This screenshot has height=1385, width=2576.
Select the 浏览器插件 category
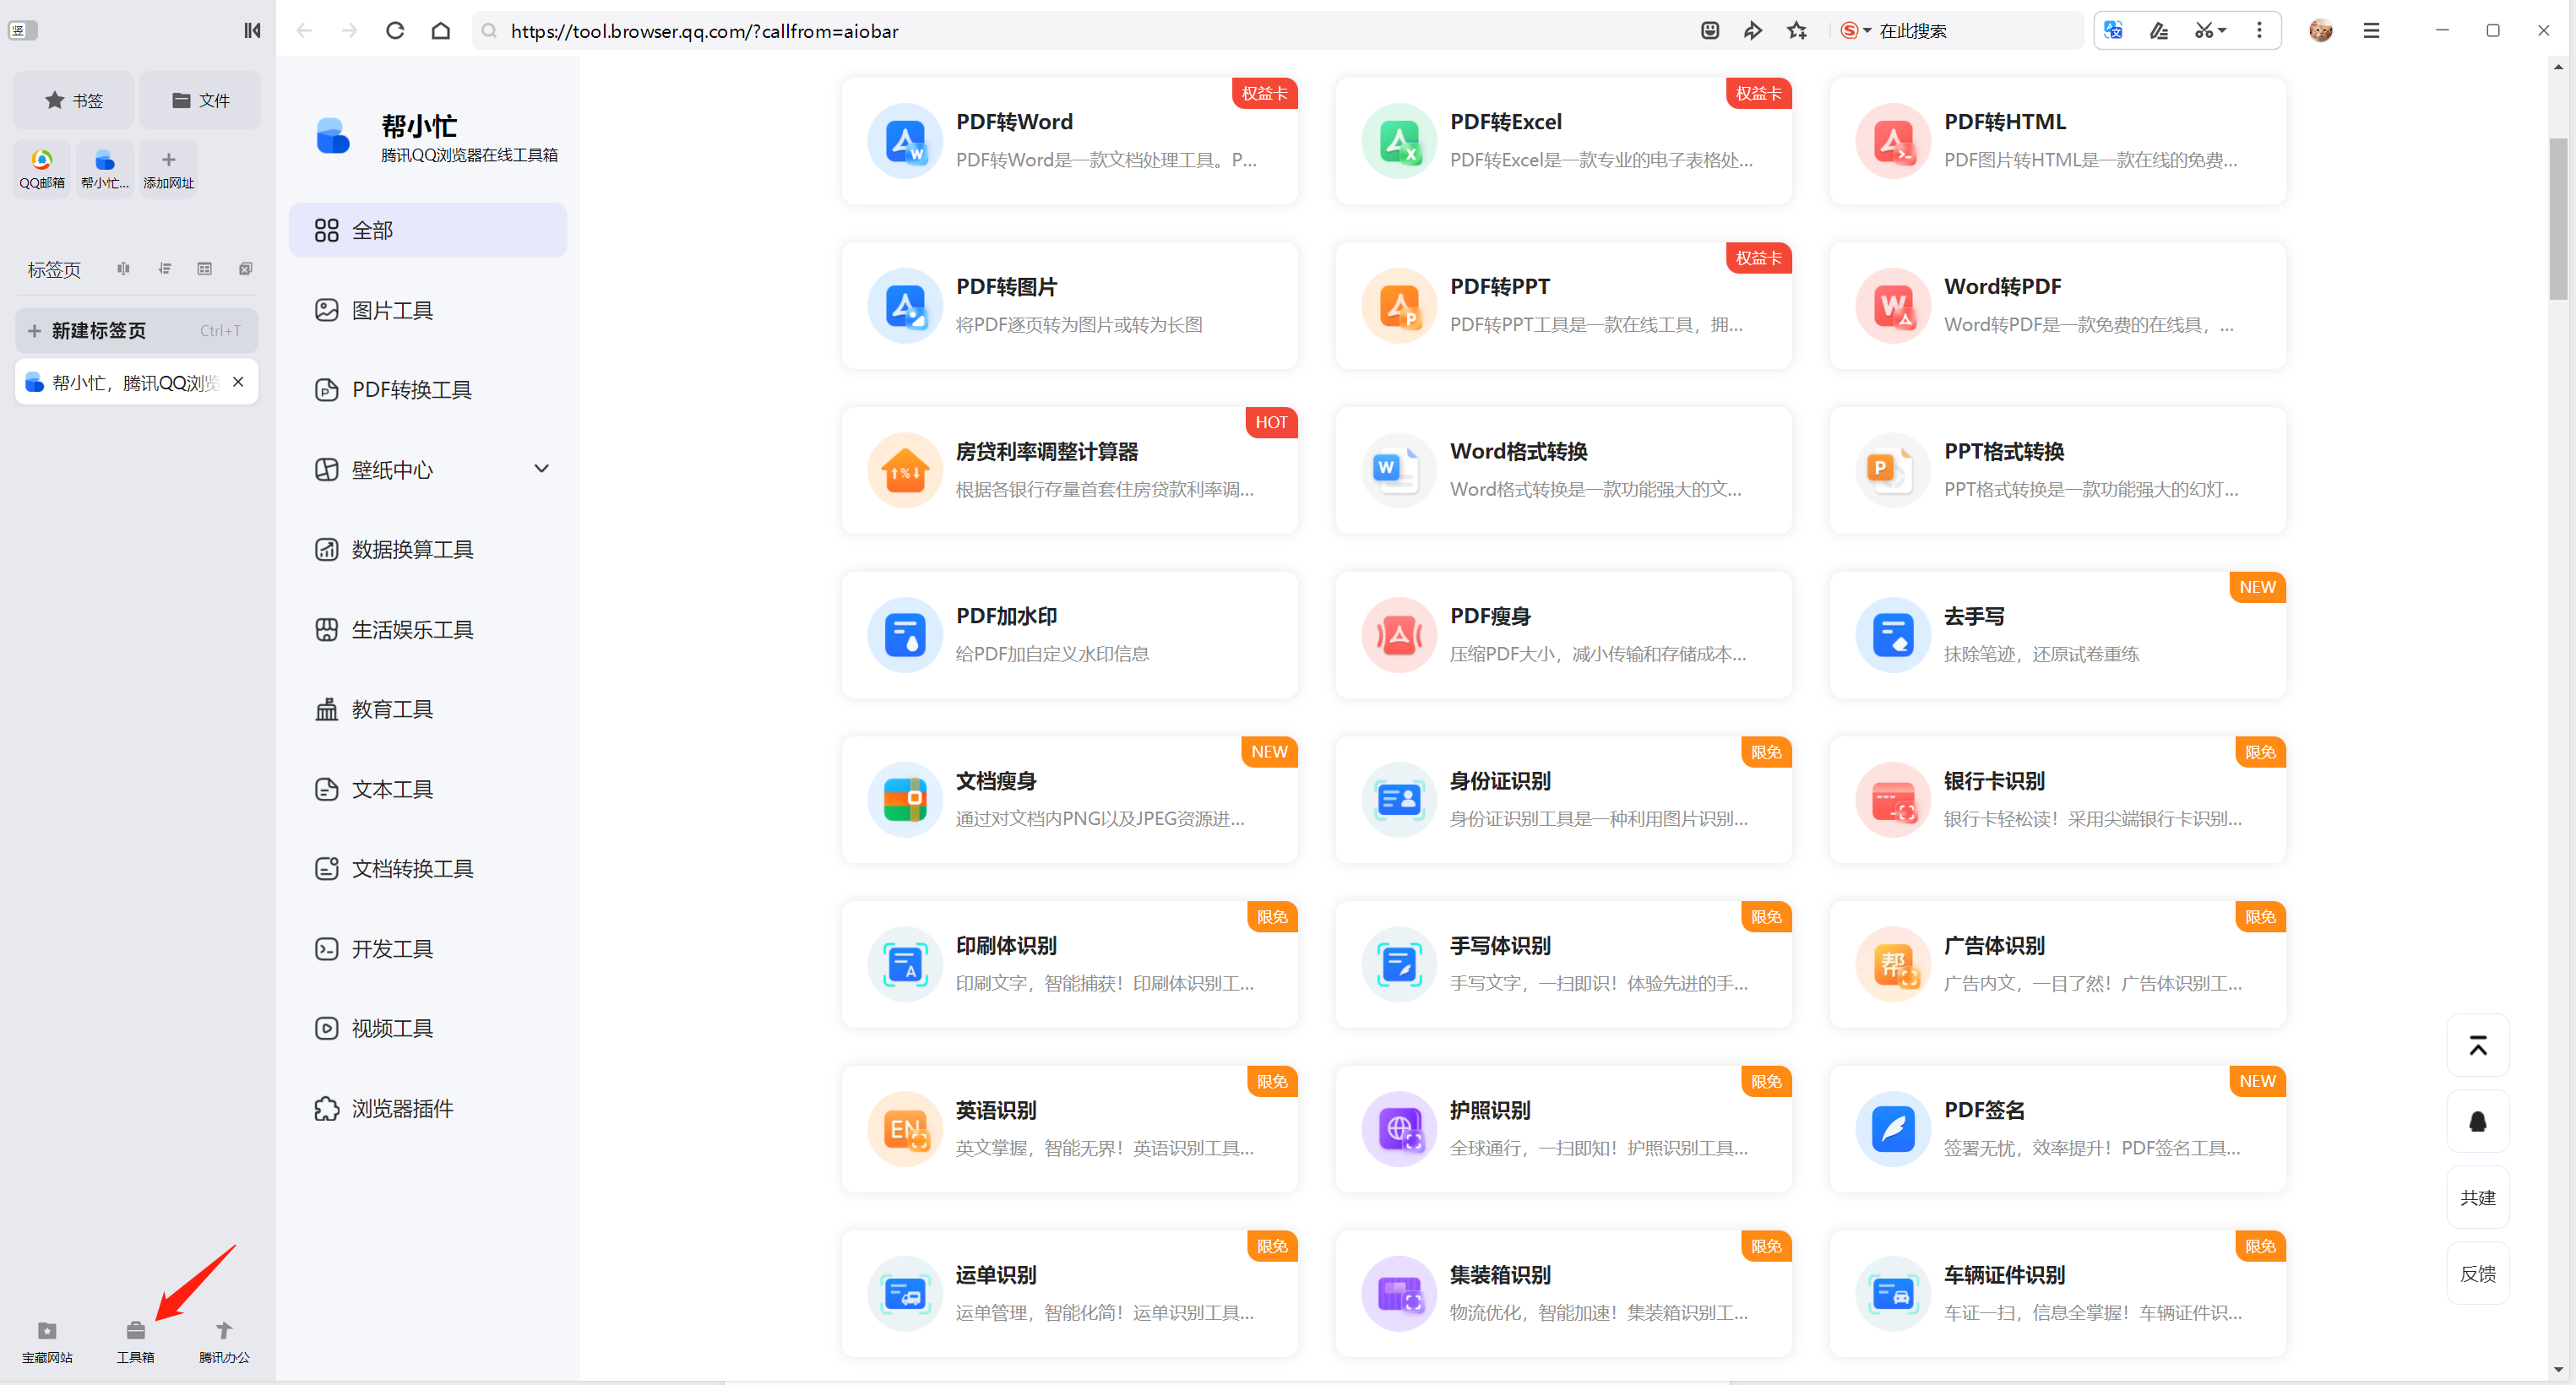coord(428,1108)
